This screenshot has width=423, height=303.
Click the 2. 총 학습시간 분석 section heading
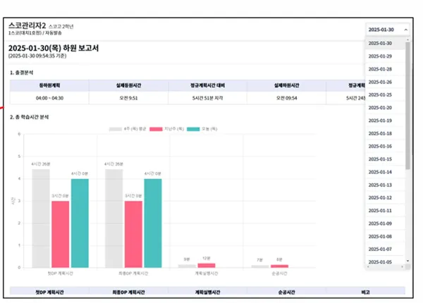pos(29,117)
